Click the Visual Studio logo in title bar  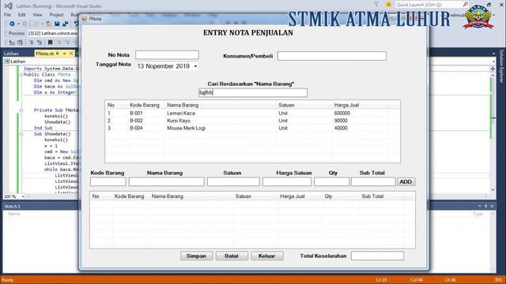[9, 6]
